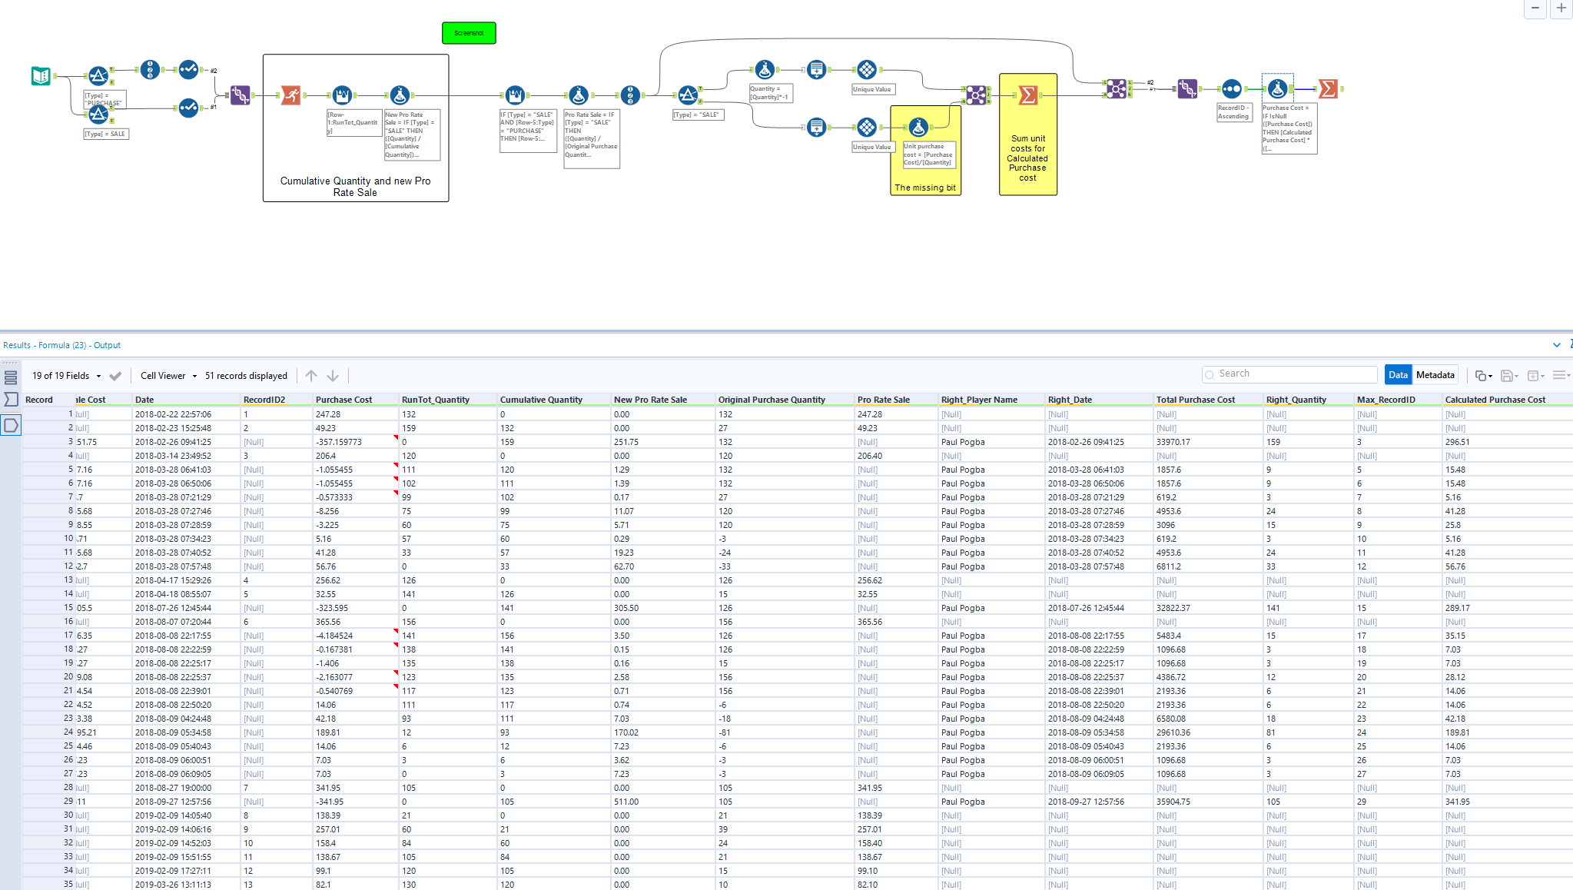This screenshot has height=890, width=1573.
Task: Select the Data tab in Results pane
Action: tap(1398, 374)
